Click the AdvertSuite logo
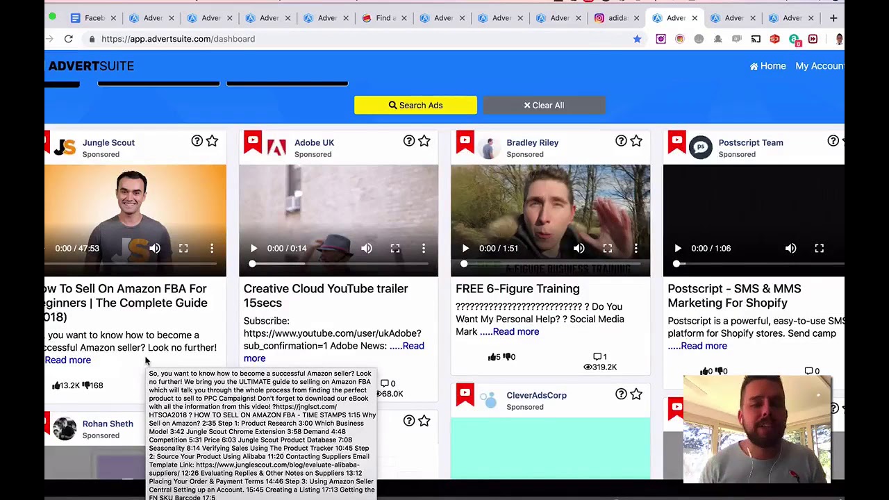The width and height of the screenshot is (889, 500). 90,66
